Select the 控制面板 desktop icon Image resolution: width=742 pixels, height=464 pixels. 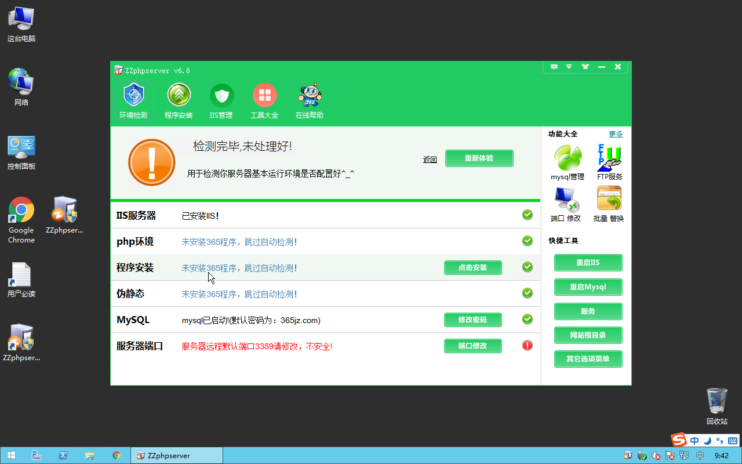21,152
